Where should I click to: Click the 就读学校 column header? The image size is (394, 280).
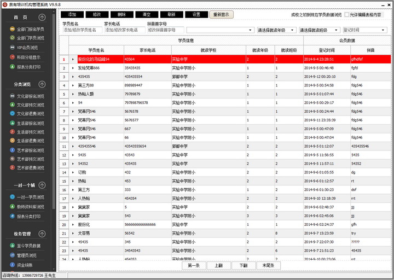click(x=208, y=50)
